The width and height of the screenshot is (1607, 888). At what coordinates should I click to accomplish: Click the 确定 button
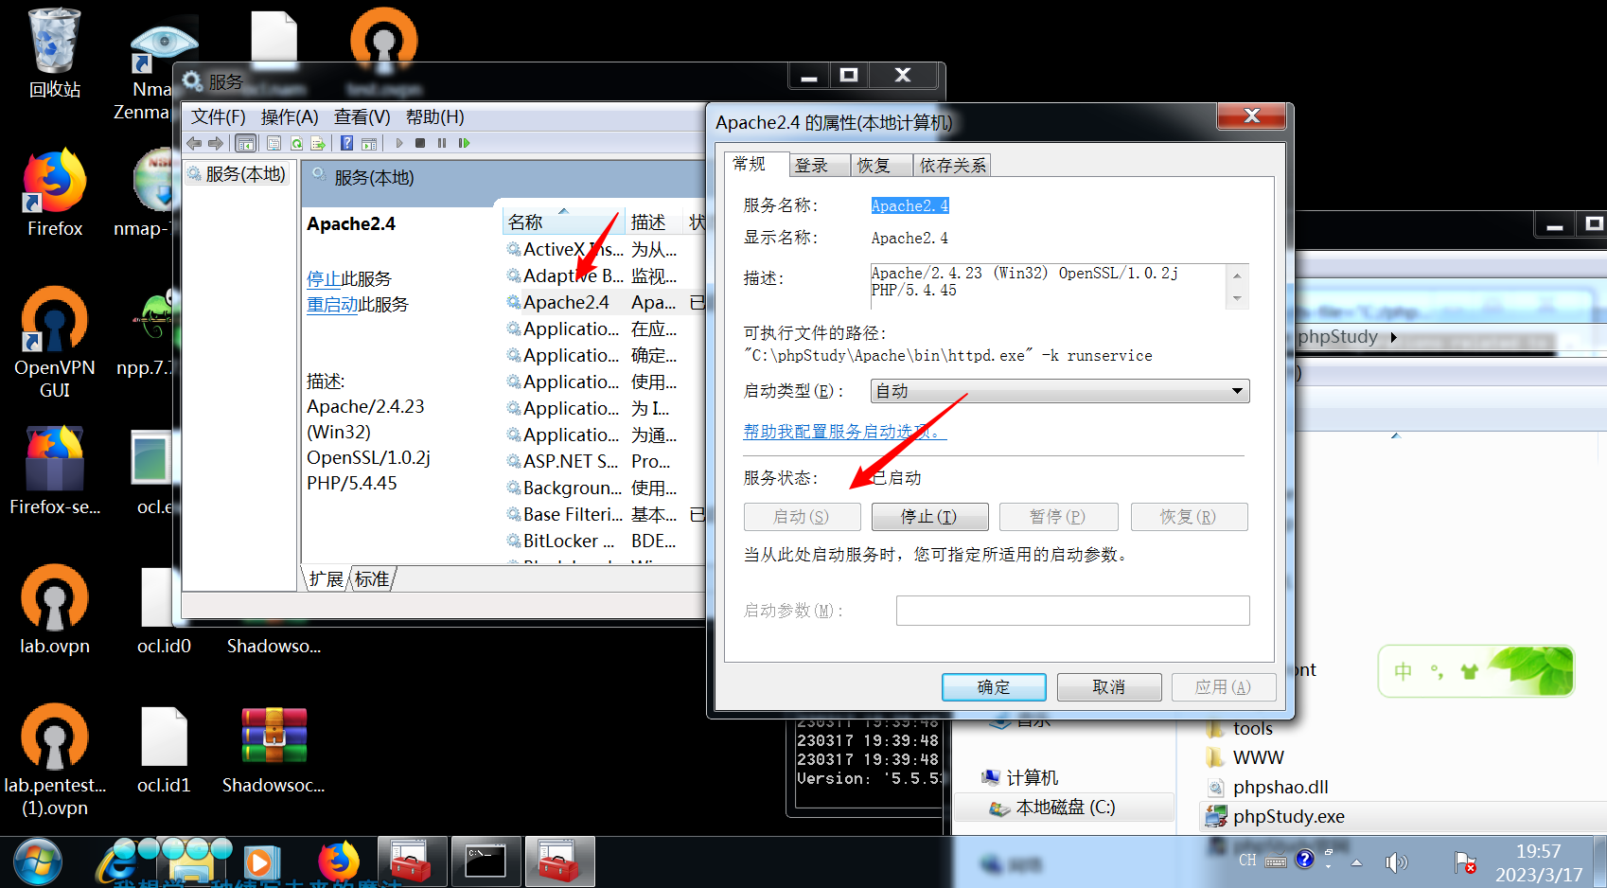994,687
